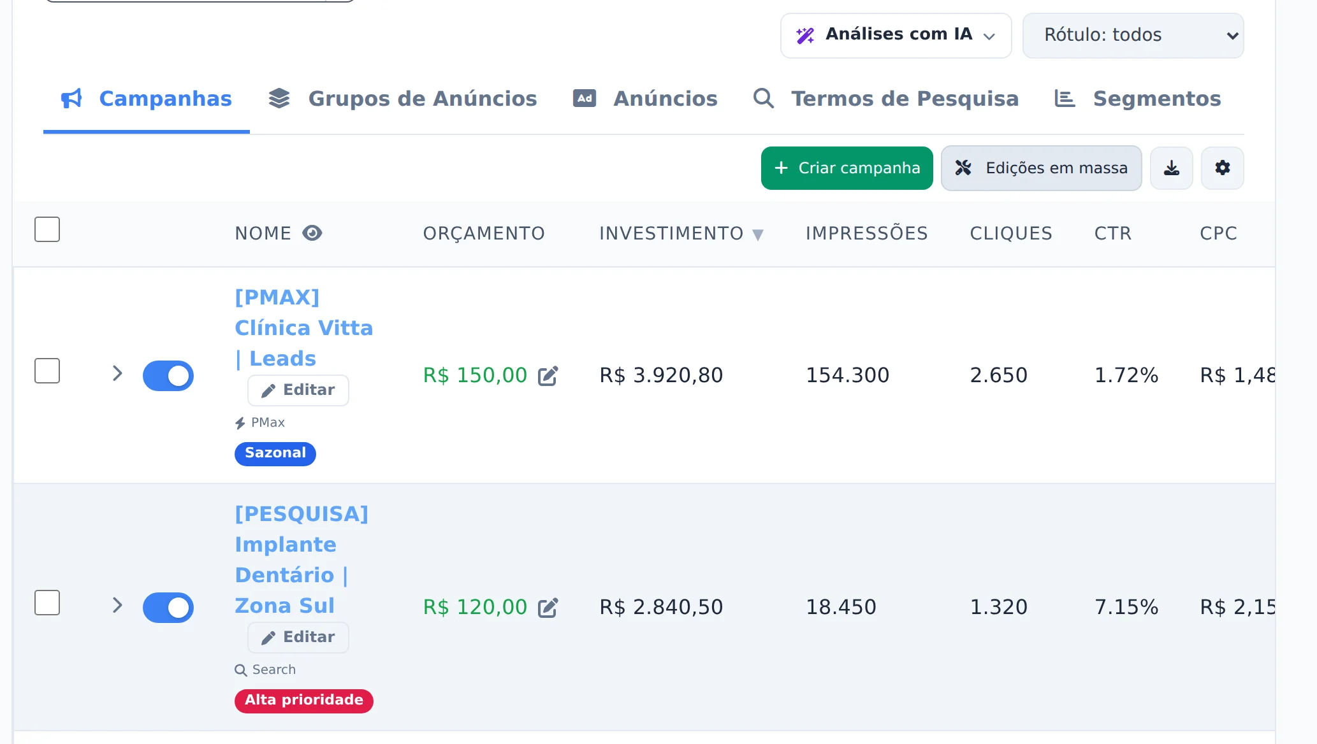
Task: Click the download export icon button
Action: pos(1171,168)
